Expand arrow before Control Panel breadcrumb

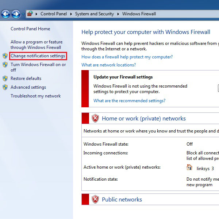click(36, 14)
